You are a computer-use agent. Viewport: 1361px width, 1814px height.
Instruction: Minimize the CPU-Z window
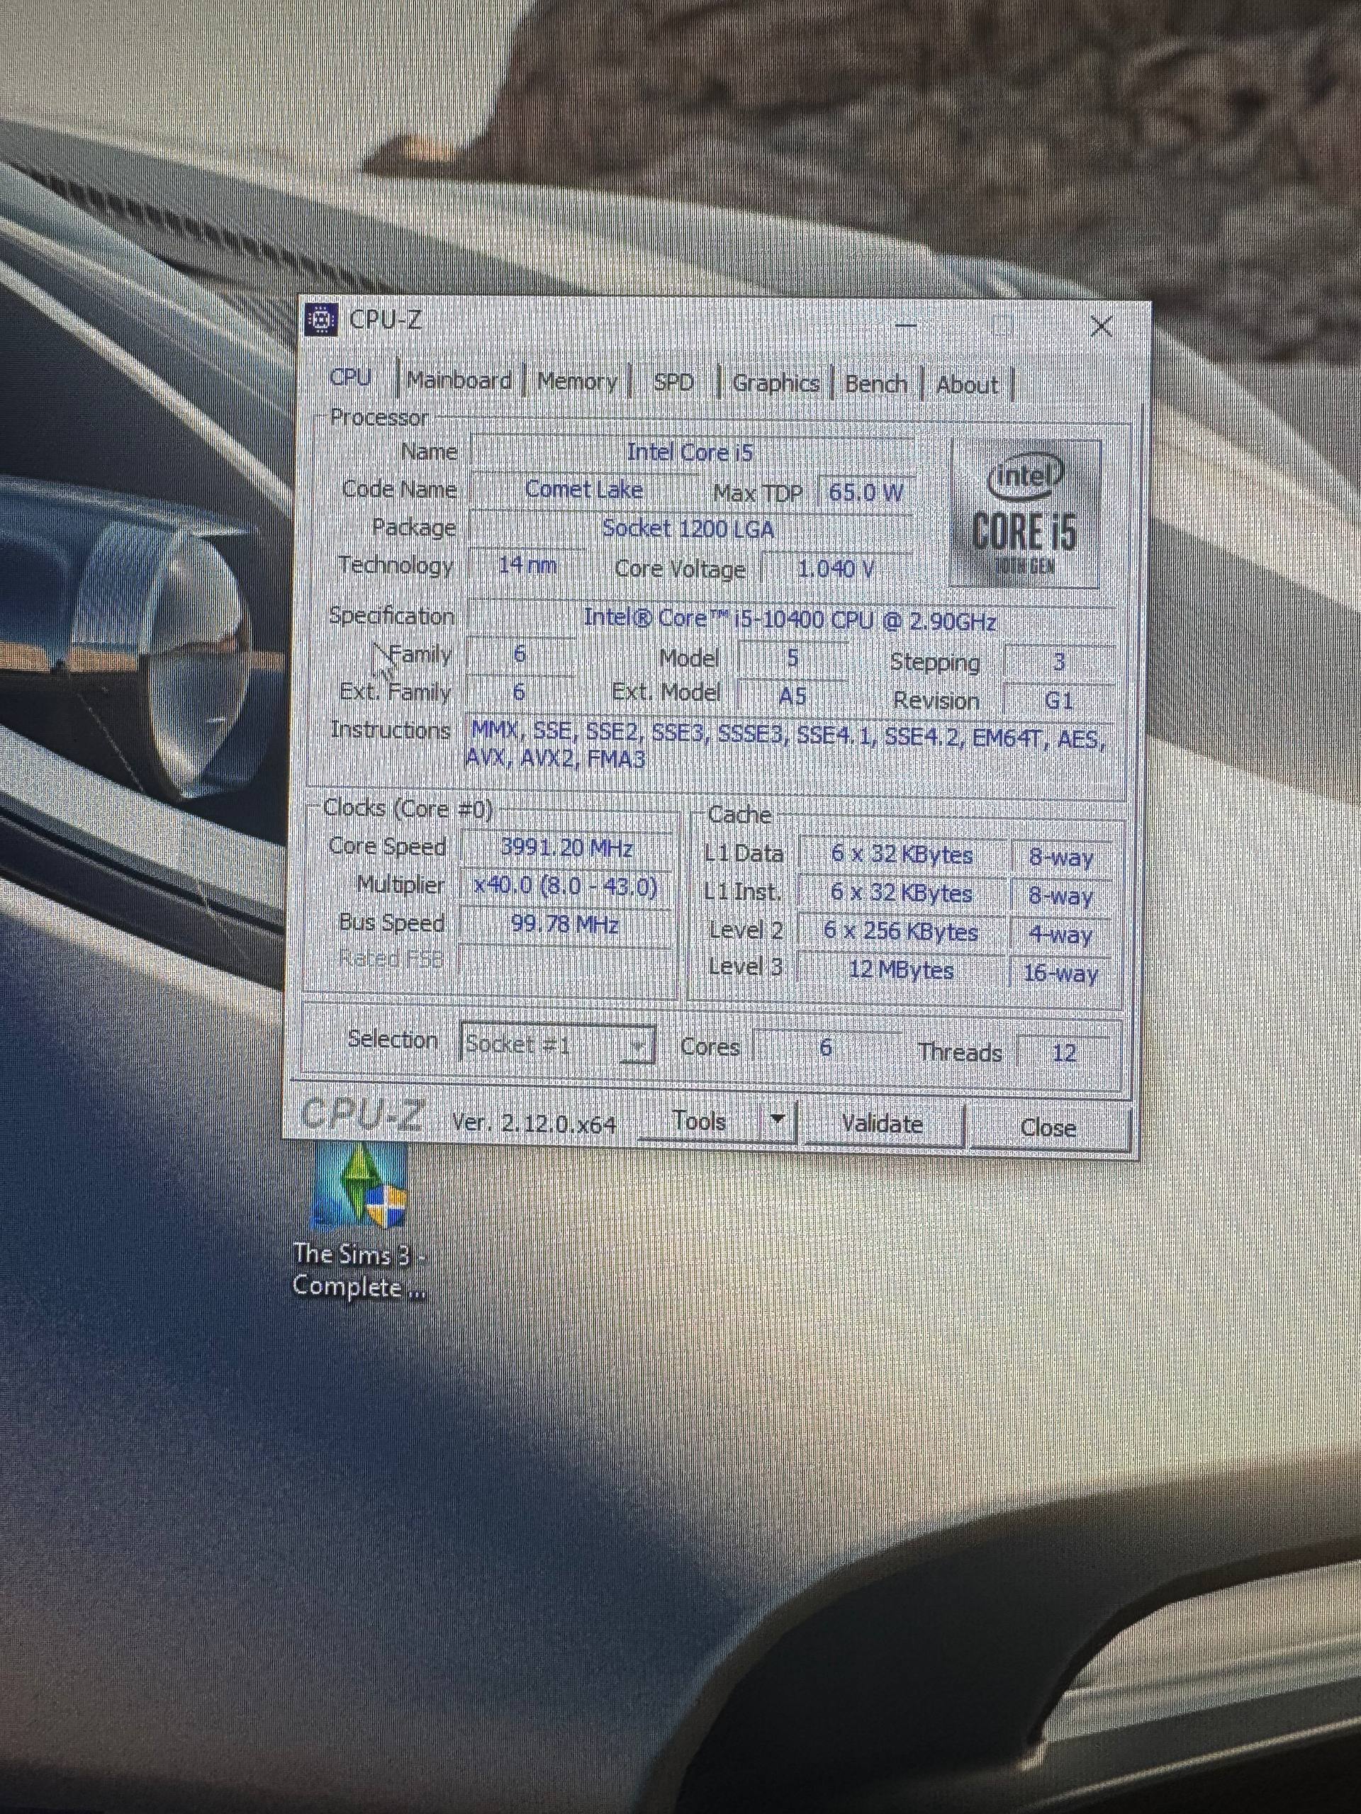906,325
